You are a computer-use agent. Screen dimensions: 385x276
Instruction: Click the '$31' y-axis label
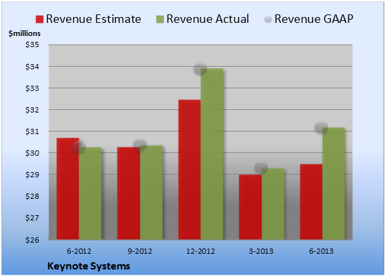click(x=32, y=131)
